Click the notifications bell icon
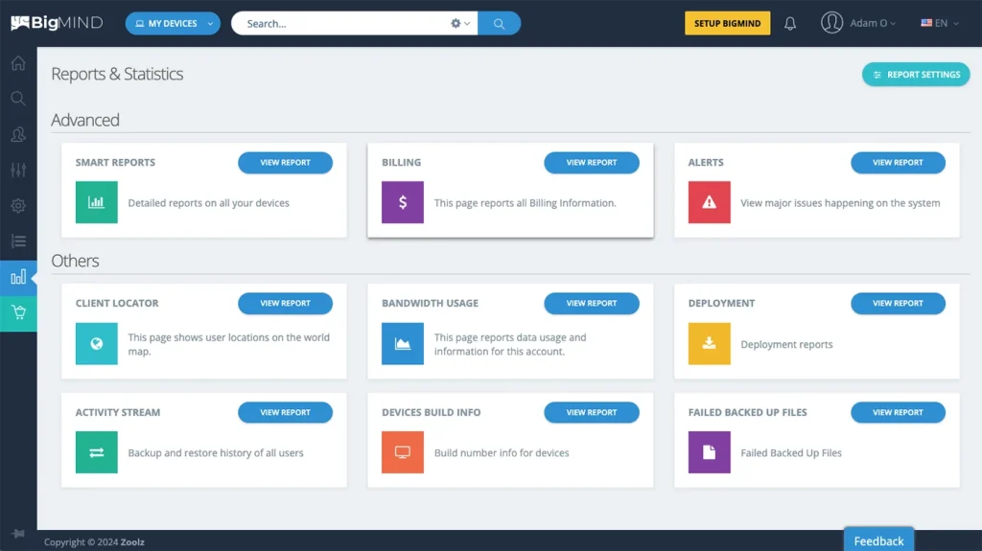 pyautogui.click(x=790, y=24)
